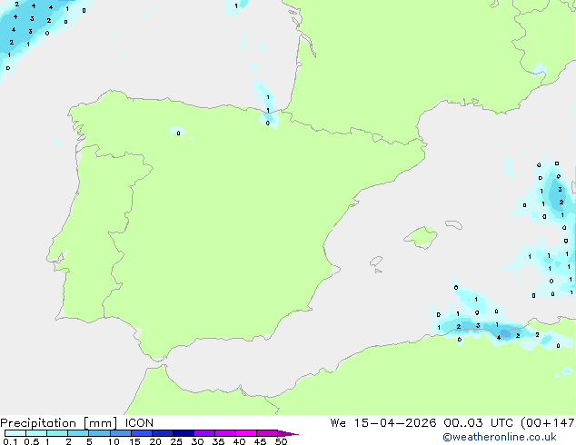The height and width of the screenshot is (445, 576).
Task: Choose the 2 mm legend color swatch
Action: click(x=78, y=433)
